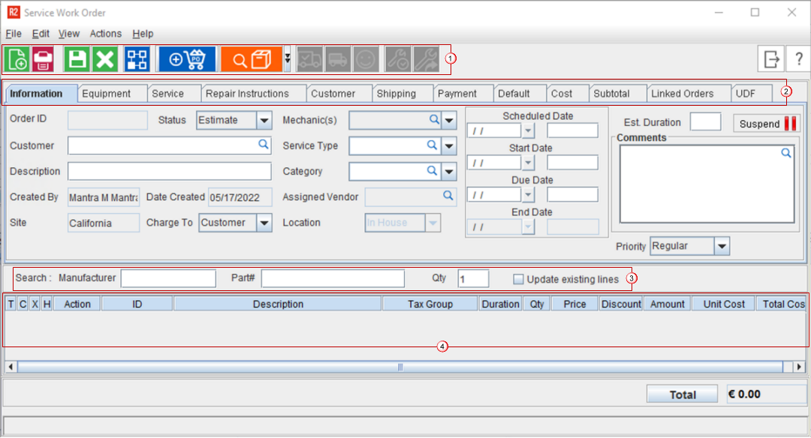Click the orange search item box icon
Screen dimensions: 811x438
pos(252,59)
